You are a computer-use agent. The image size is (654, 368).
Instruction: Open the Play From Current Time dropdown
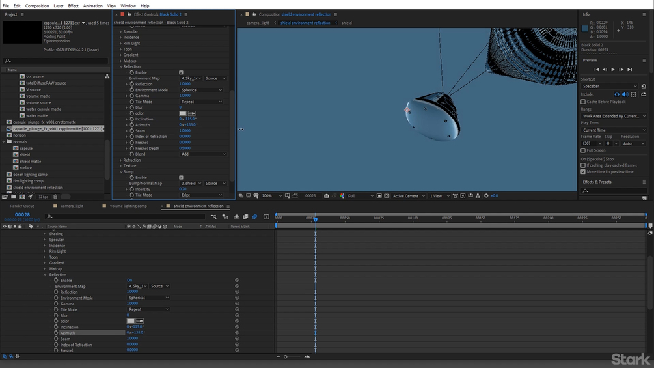614,130
